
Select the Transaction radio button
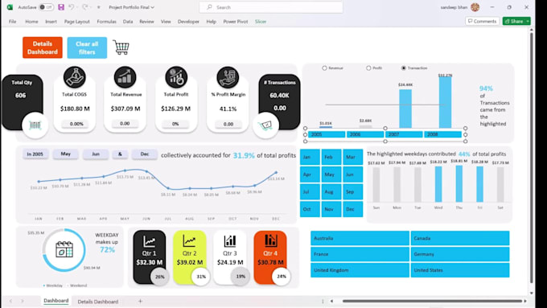point(404,68)
